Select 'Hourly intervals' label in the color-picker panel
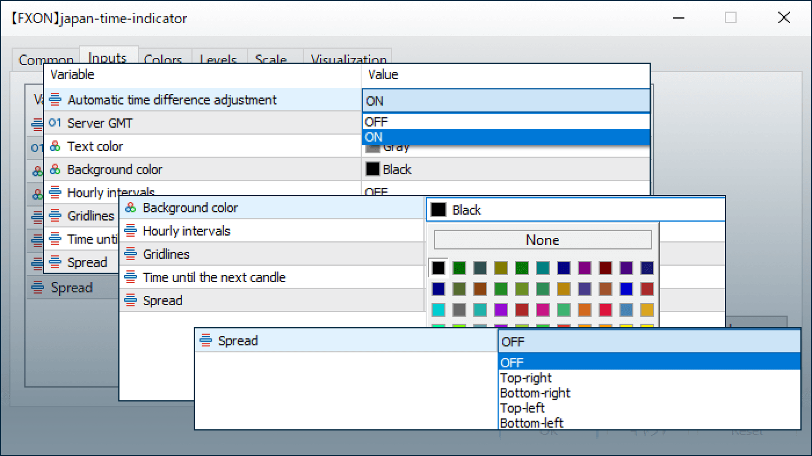The image size is (812, 456). [186, 231]
